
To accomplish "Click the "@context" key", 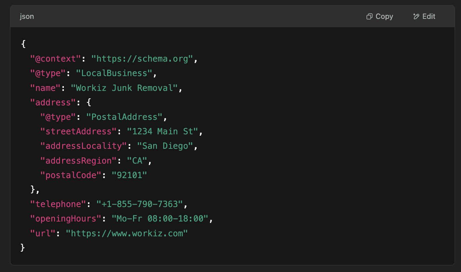I will (x=55, y=59).
